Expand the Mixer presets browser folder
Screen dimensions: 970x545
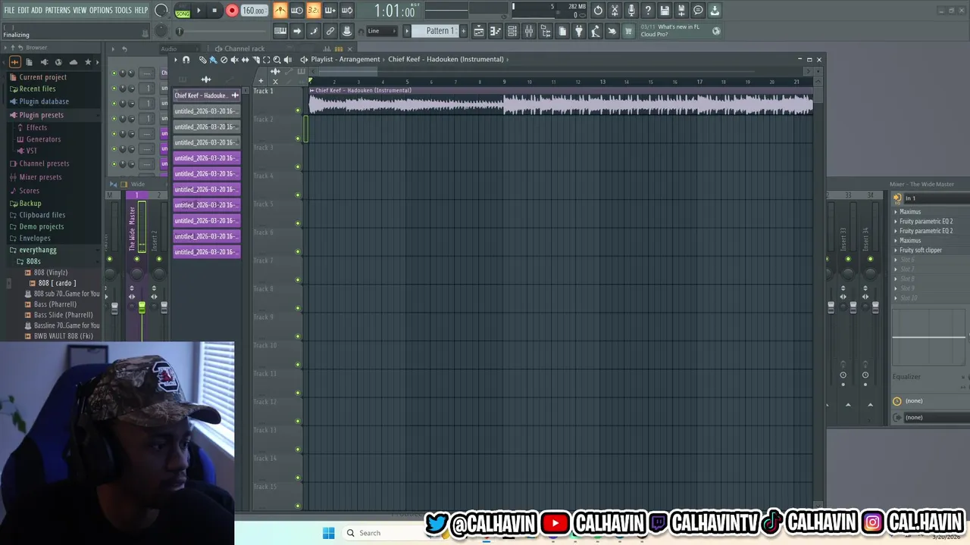coord(40,177)
